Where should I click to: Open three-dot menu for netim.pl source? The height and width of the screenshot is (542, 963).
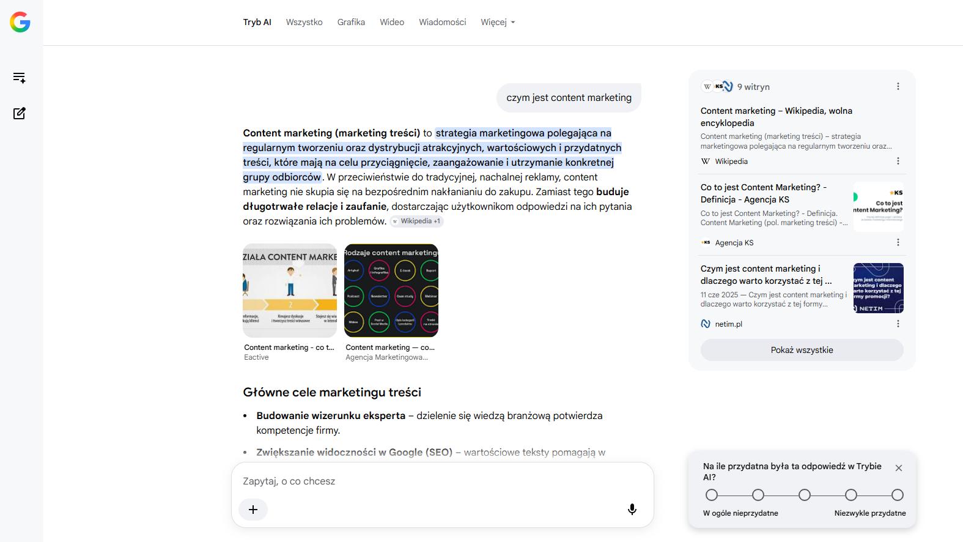898,324
